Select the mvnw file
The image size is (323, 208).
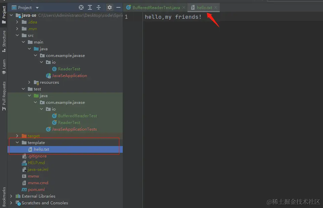pyautogui.click(x=33, y=176)
